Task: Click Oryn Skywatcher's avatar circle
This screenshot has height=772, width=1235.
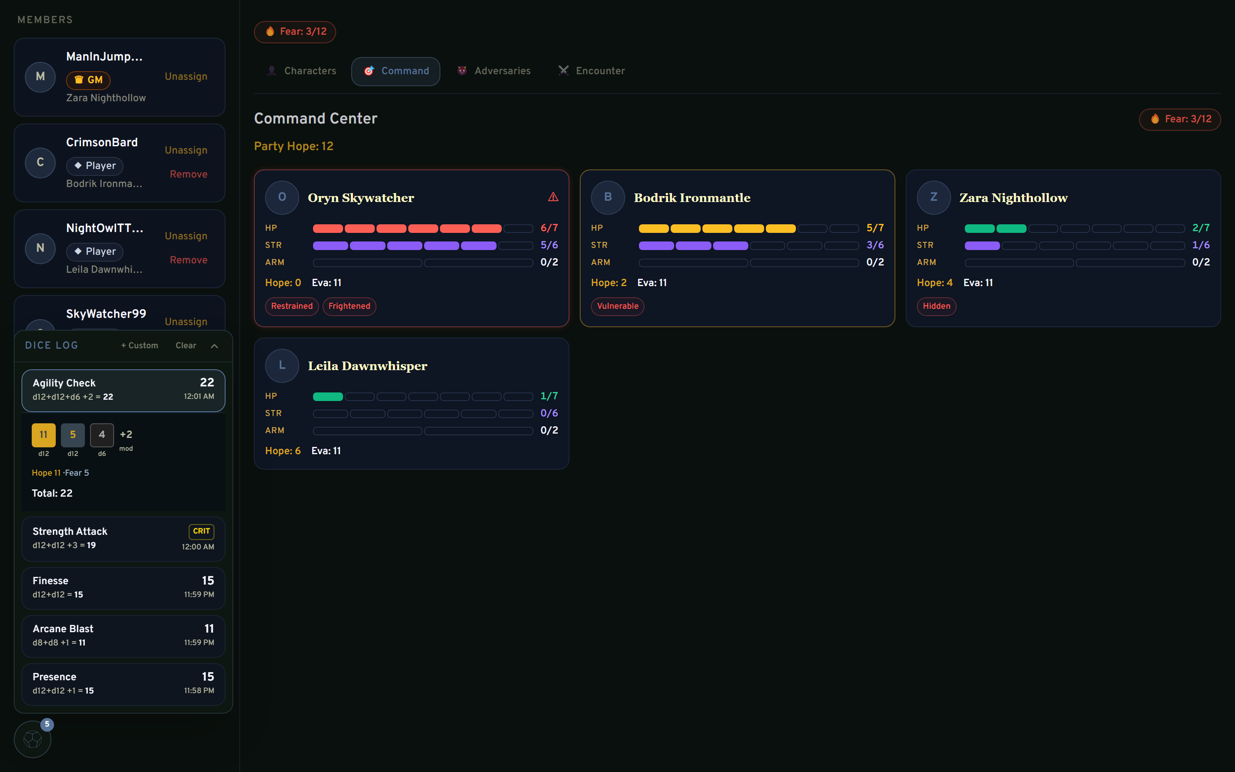Action: tap(282, 198)
